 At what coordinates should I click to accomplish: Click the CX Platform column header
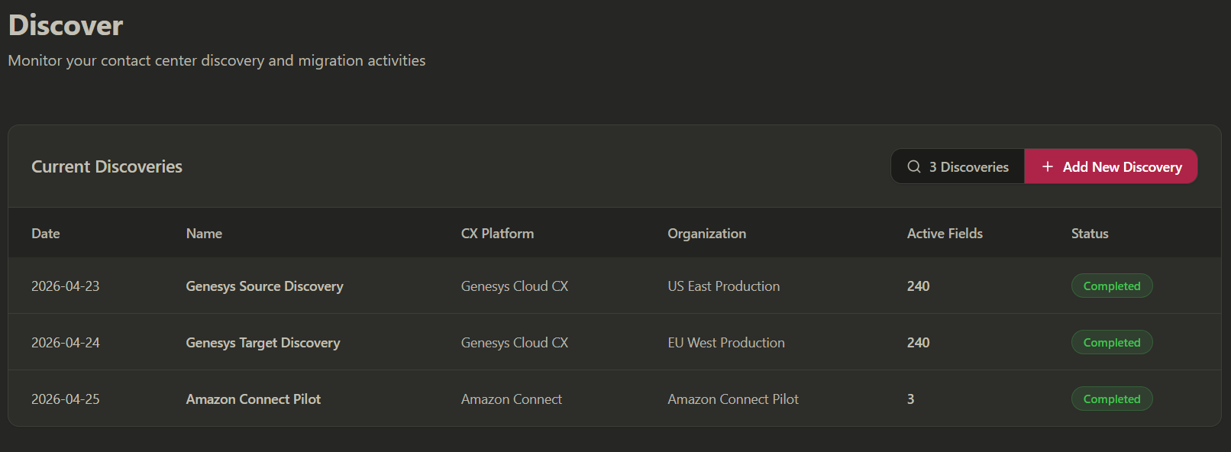497,234
